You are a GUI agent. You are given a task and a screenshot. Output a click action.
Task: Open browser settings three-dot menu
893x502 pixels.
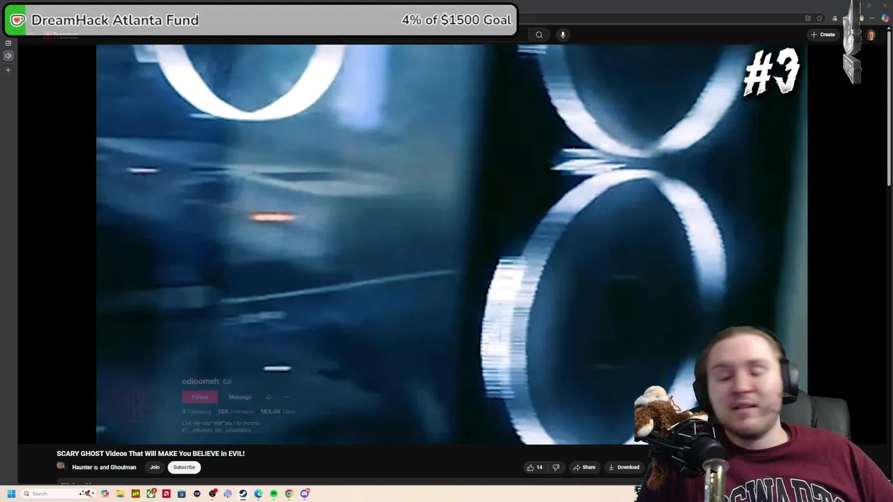tap(872, 18)
